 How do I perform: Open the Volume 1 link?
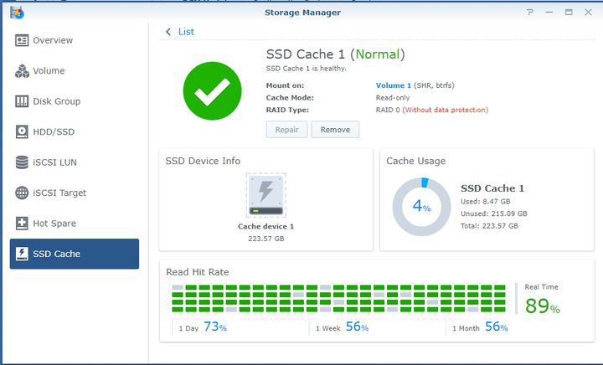[x=393, y=85]
